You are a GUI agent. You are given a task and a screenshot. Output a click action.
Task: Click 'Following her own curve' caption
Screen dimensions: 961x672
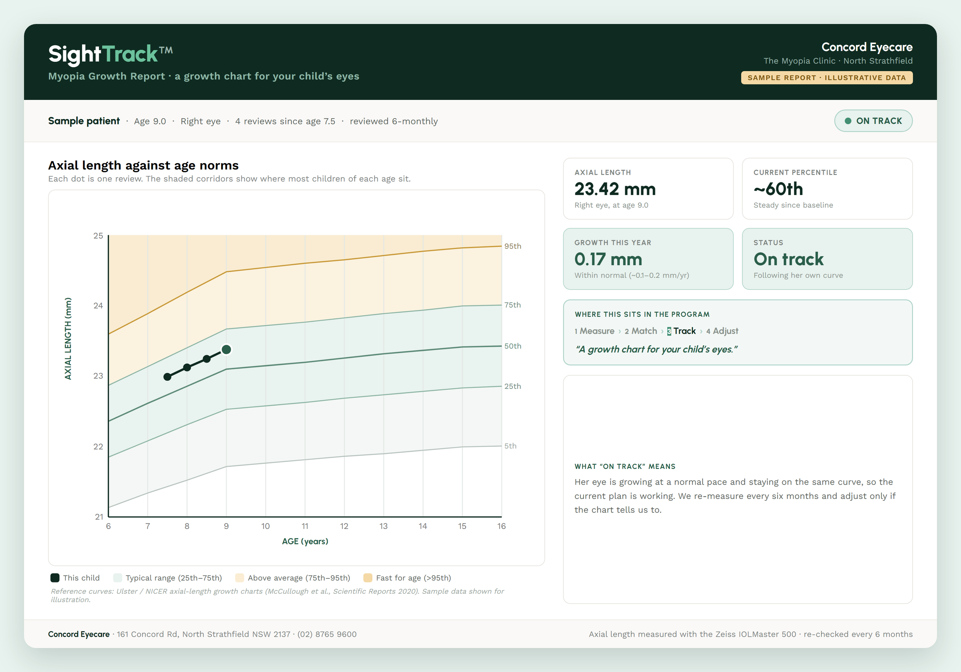(798, 275)
